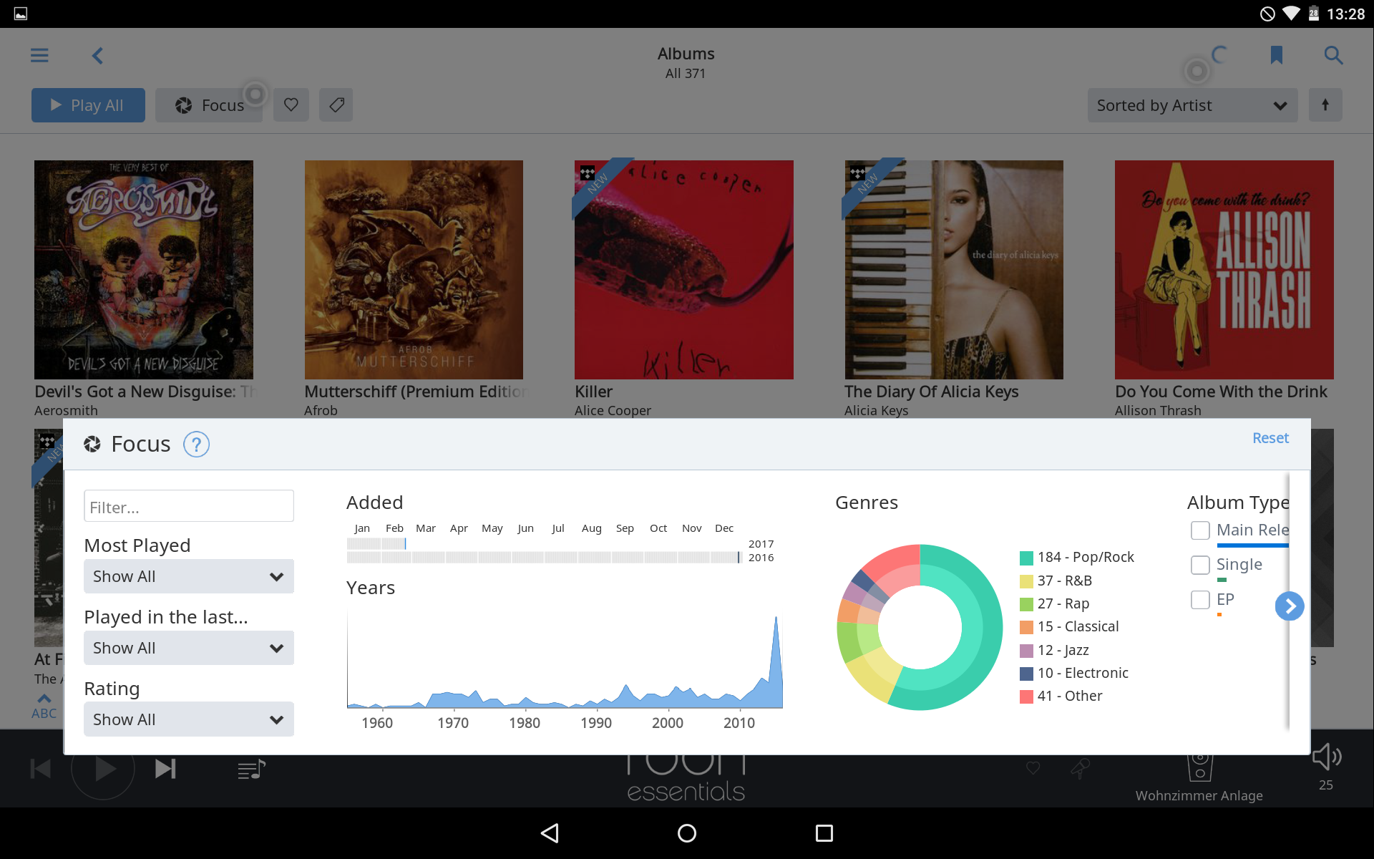This screenshot has width=1374, height=859.
Task: Skip to previous track
Action: (x=41, y=770)
